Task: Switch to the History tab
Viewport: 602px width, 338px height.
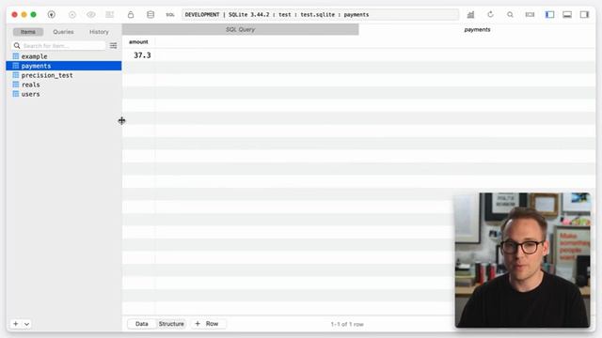Action: [x=99, y=32]
